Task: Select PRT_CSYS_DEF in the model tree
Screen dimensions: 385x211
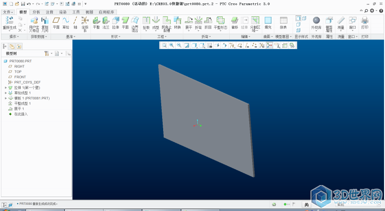Action: coord(25,82)
